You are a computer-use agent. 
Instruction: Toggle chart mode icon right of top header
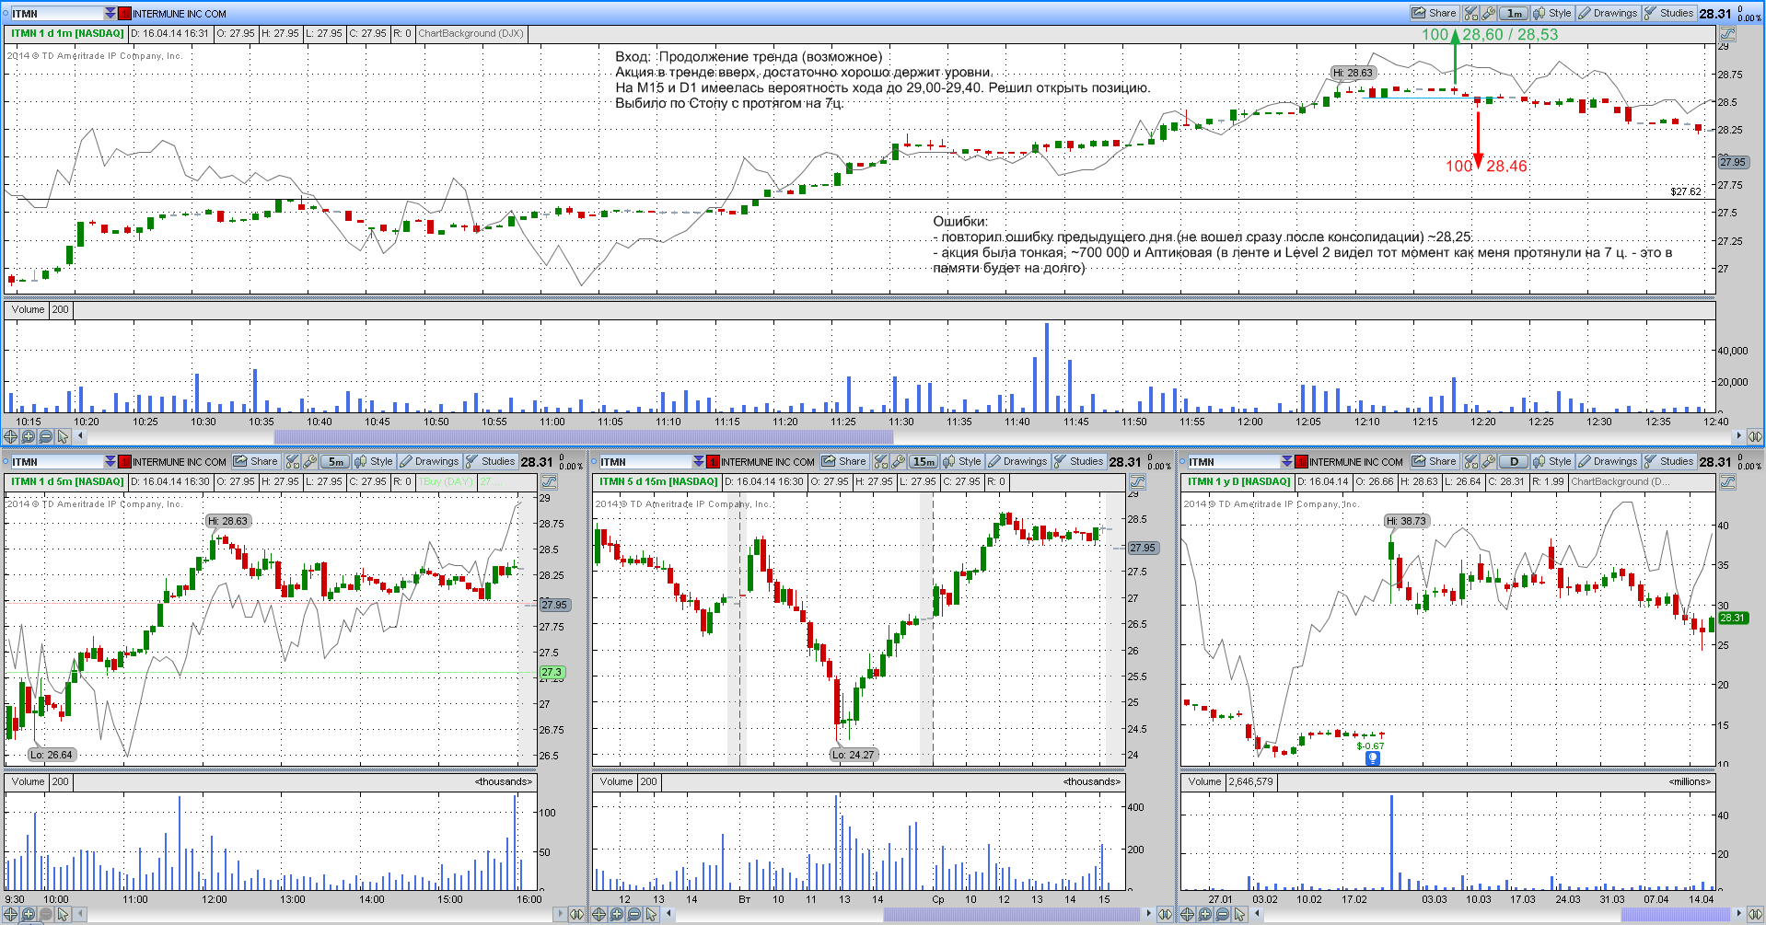tap(1727, 33)
